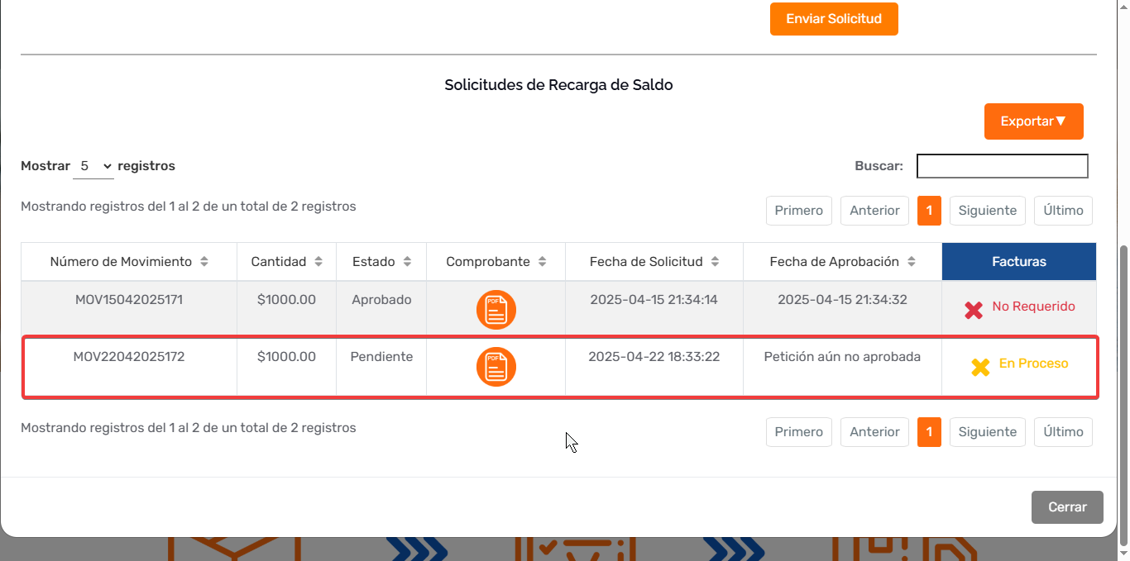Jump to Último page in bottom pagination
This screenshot has width=1130, height=561.
click(1063, 432)
